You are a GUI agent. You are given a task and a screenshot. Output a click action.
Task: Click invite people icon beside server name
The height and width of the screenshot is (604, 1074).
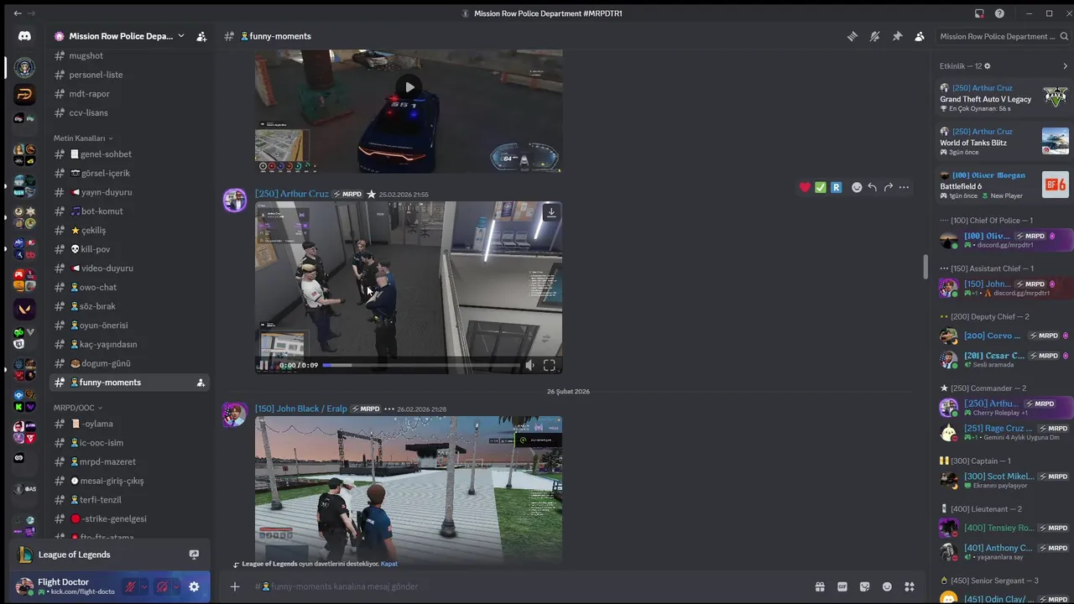coord(201,36)
